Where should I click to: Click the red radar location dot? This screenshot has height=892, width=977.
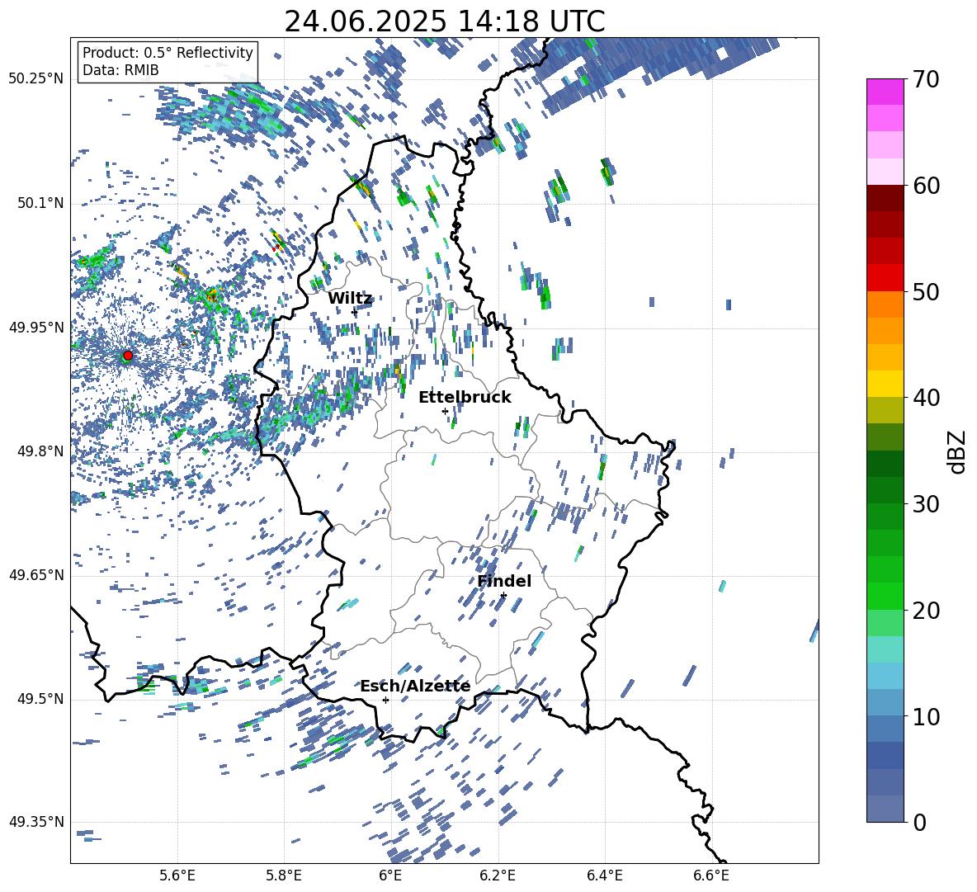(128, 356)
